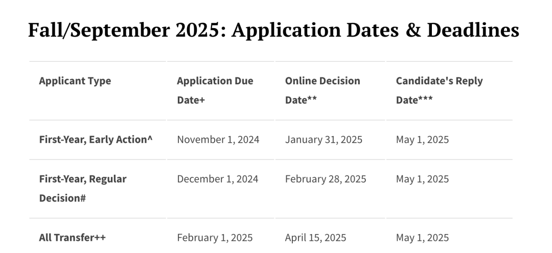The image size is (552, 253).
Task: Click the December 1, 2024 due date
Action: coord(218,179)
